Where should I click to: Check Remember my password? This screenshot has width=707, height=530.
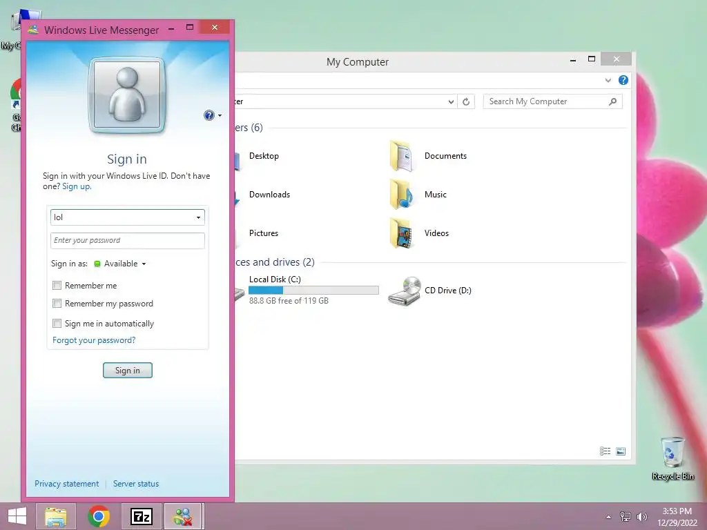tap(57, 304)
